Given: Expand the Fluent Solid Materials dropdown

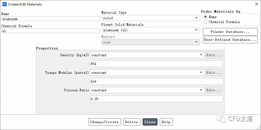Looking at the screenshot, I should click(150, 30).
